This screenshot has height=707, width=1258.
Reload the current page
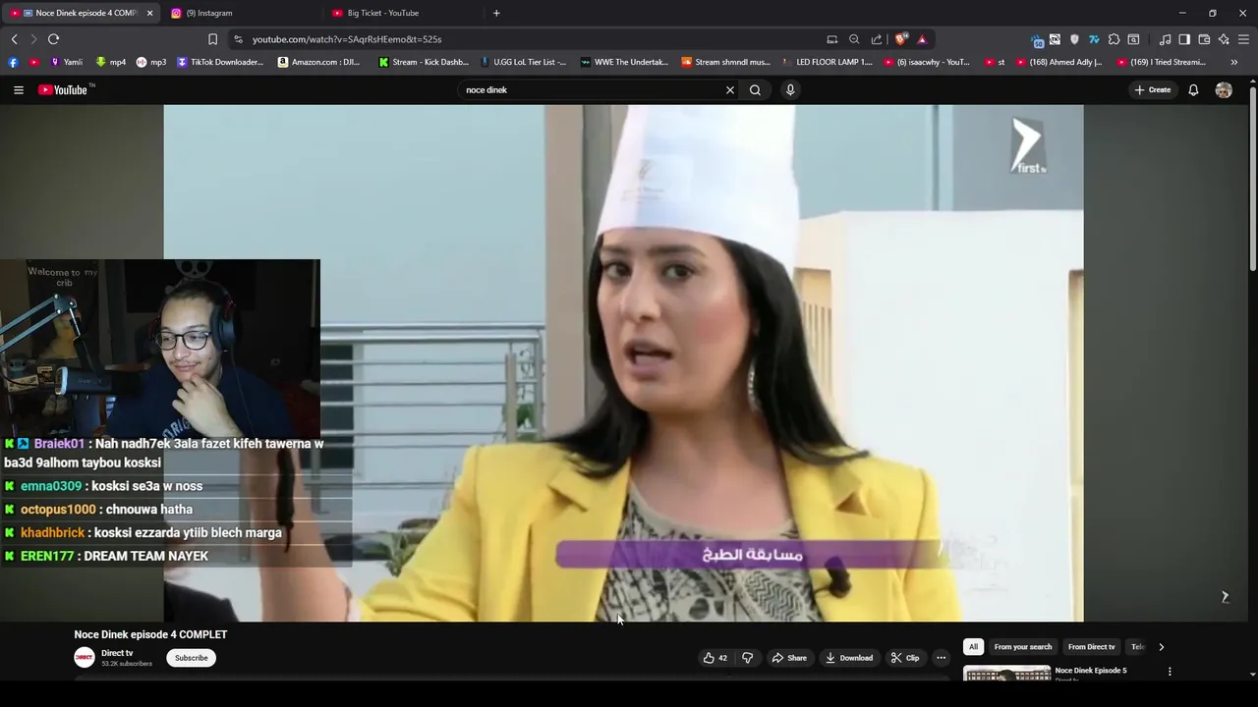click(53, 39)
